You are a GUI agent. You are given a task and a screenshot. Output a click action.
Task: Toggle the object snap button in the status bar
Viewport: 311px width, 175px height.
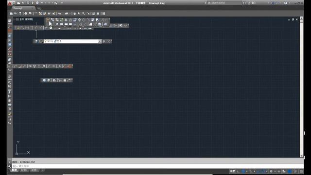tap(263, 171)
